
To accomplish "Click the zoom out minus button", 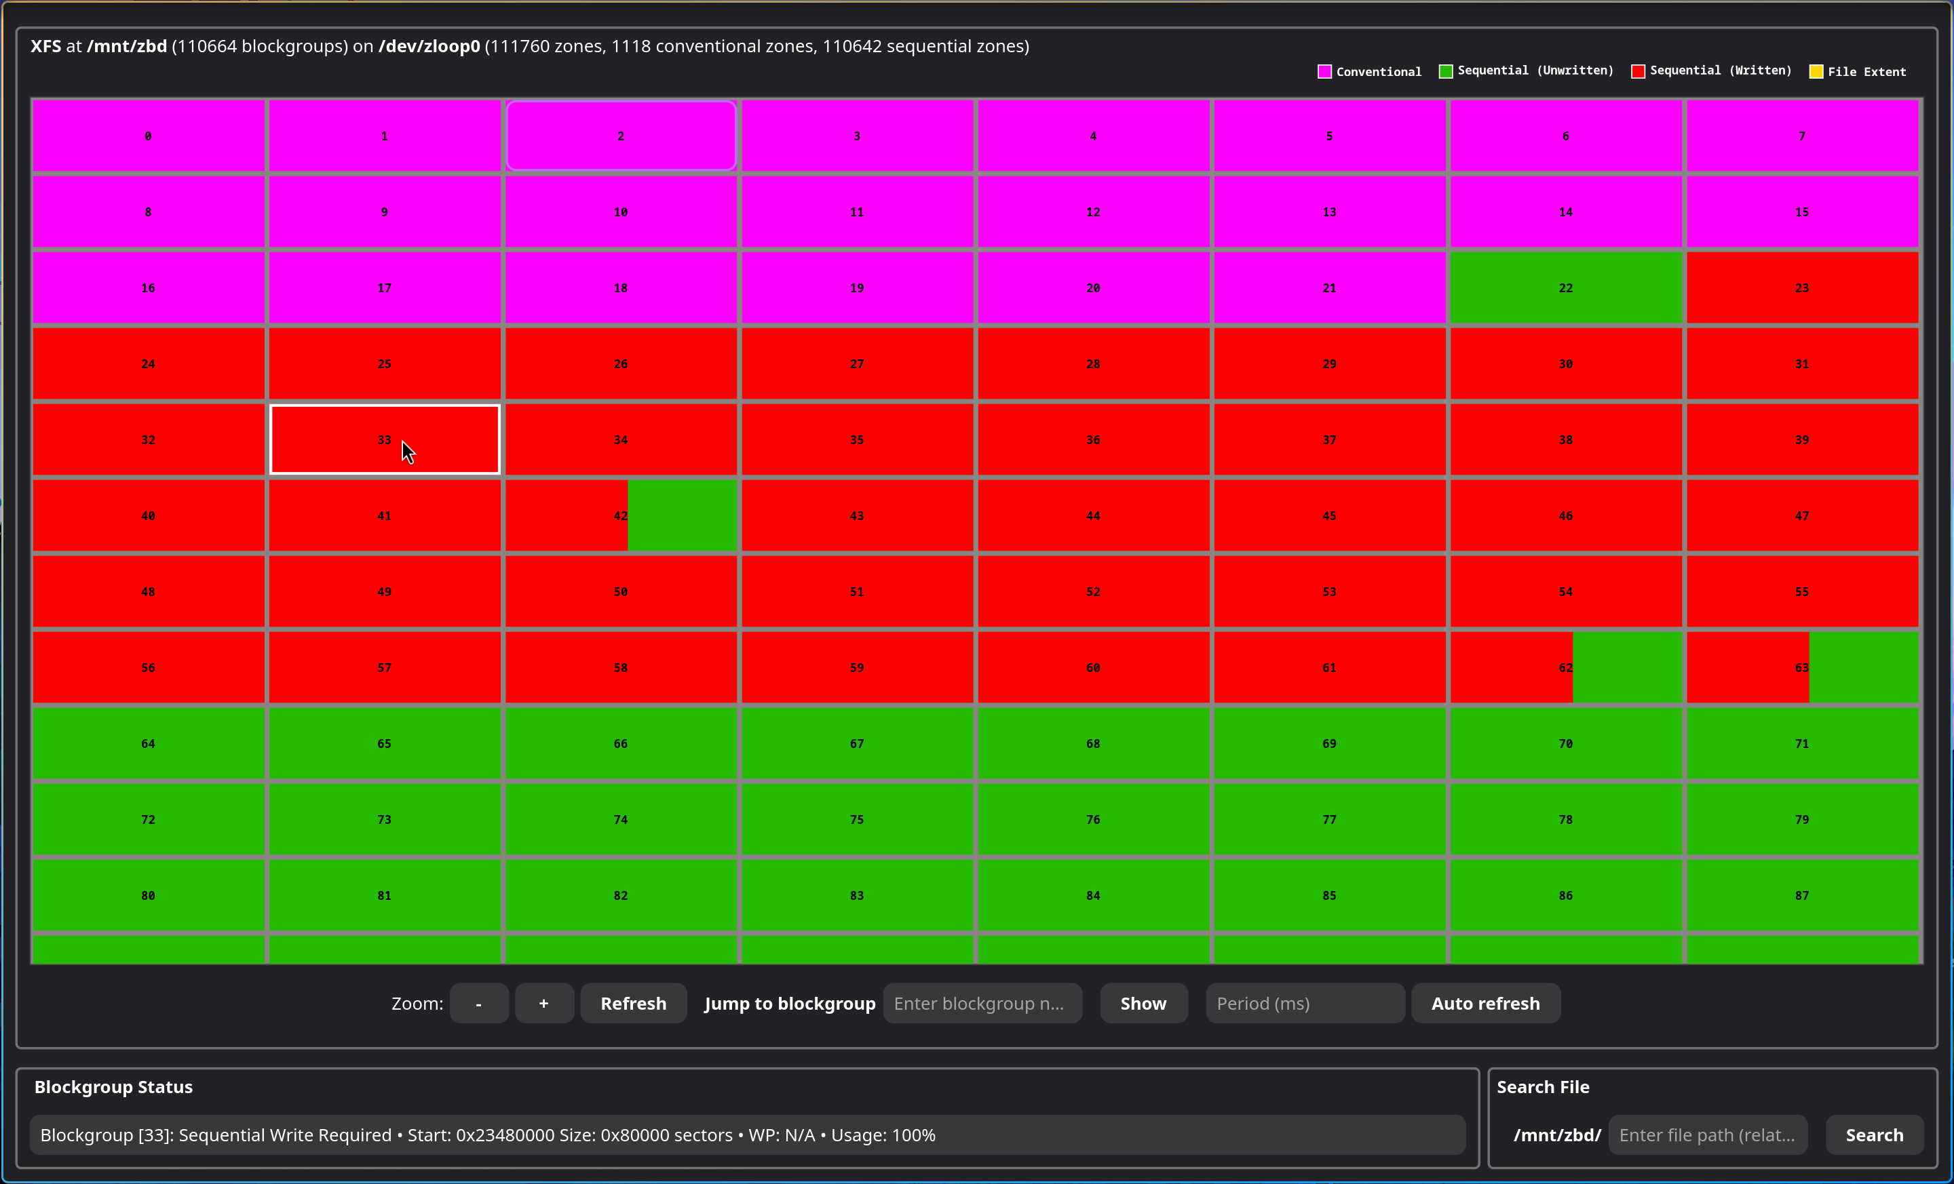I will (478, 1004).
